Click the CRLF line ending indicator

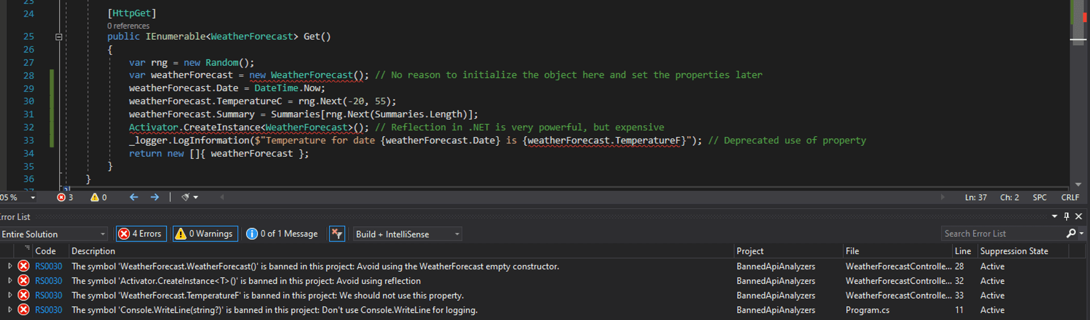click(1070, 197)
